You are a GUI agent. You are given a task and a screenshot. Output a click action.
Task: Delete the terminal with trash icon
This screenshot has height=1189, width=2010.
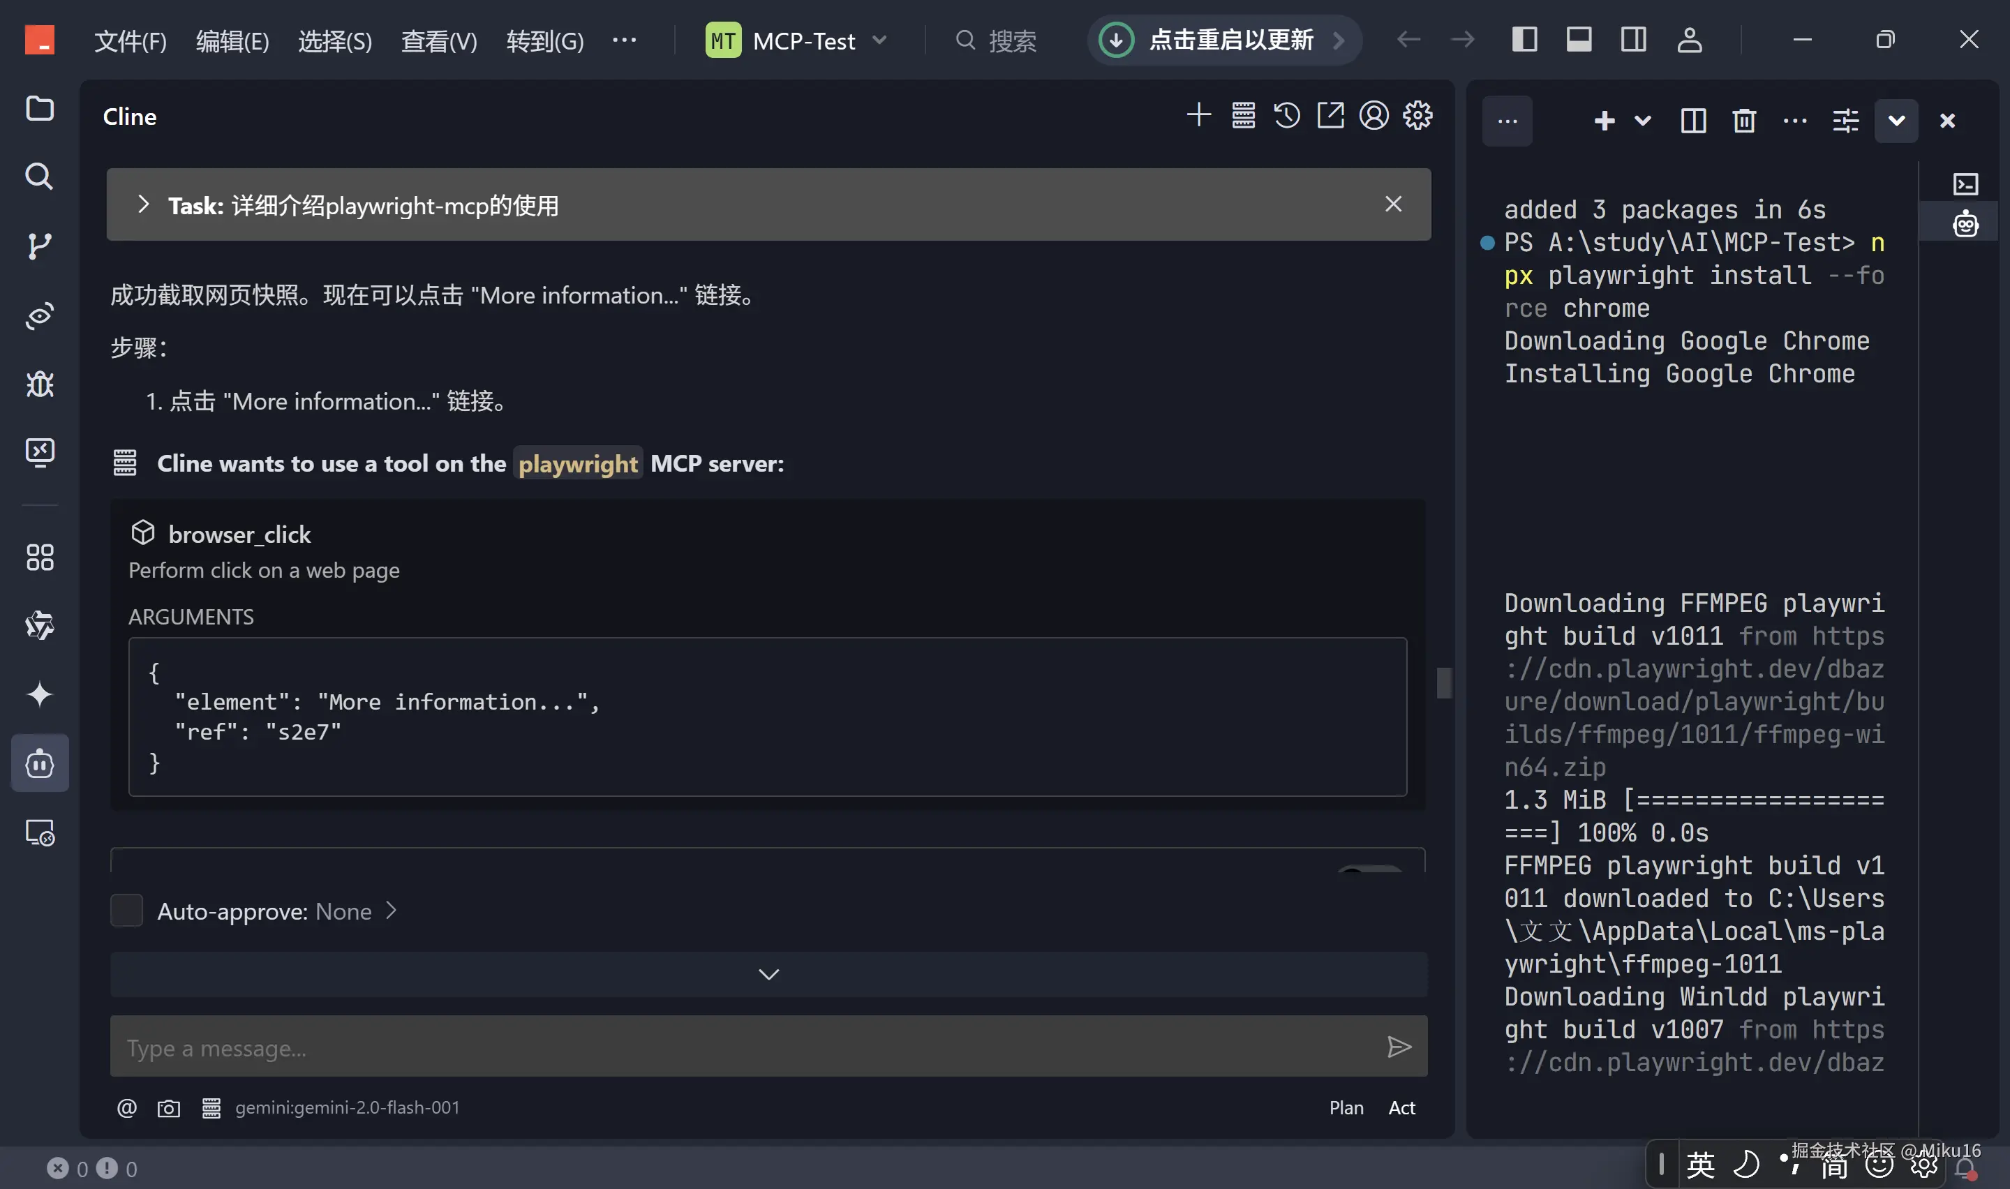(x=1743, y=121)
